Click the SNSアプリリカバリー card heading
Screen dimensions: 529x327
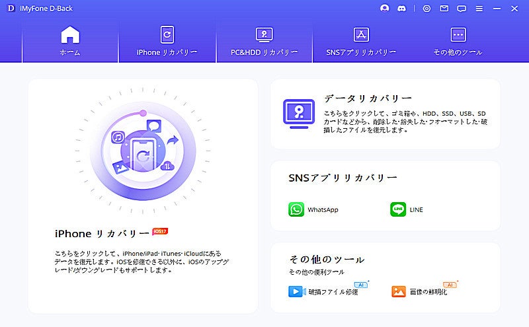pyautogui.click(x=343, y=178)
